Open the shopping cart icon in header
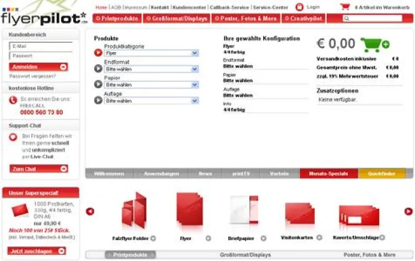This screenshot has width=415, height=261. click(x=345, y=7)
